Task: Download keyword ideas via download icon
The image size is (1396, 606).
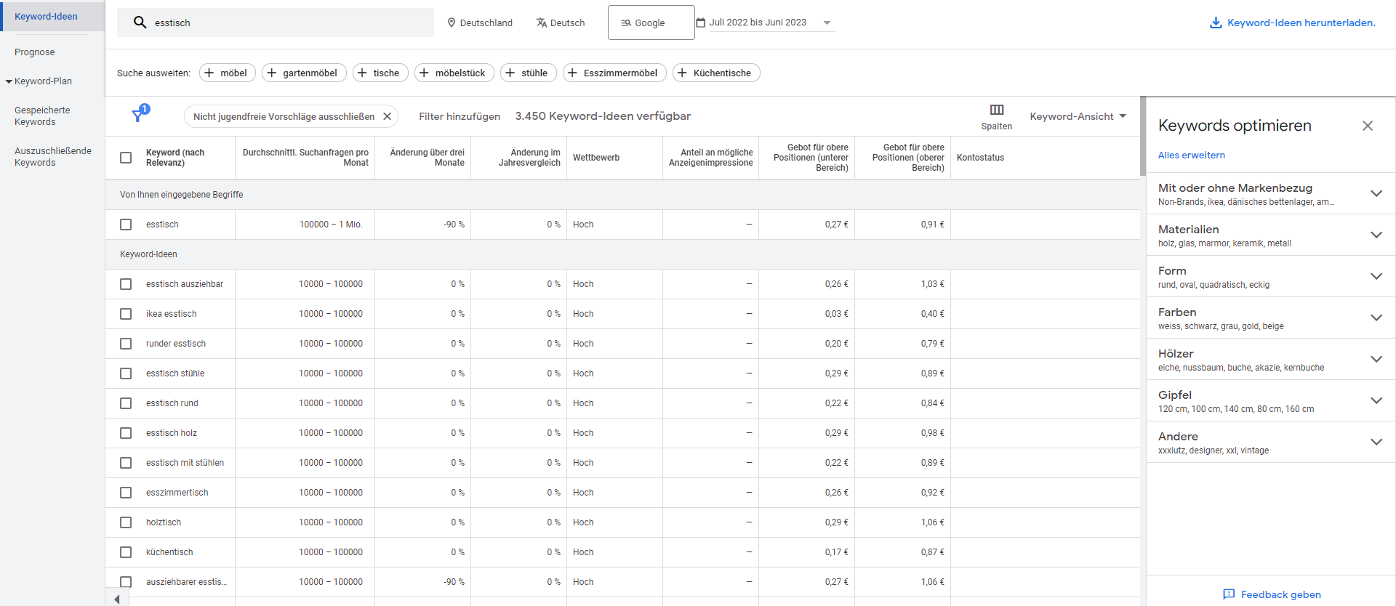Action: tap(1216, 23)
